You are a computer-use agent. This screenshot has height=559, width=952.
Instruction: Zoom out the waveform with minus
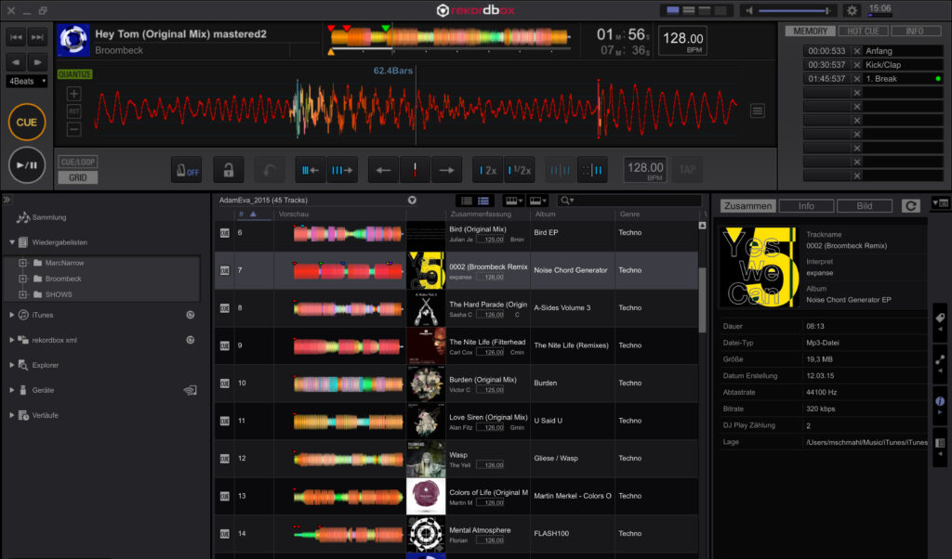pos(73,129)
